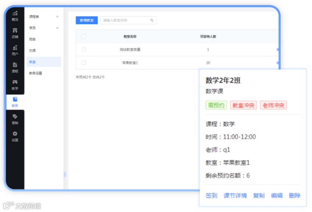Screen dimensions: 312x212
Task: Open the 学员 menu item
Action: pos(32,28)
